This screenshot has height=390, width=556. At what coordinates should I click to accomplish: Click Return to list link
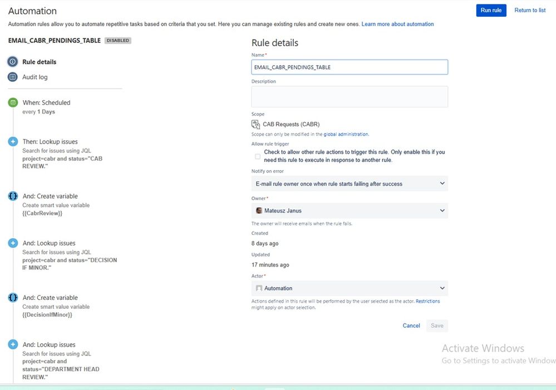coord(530,10)
